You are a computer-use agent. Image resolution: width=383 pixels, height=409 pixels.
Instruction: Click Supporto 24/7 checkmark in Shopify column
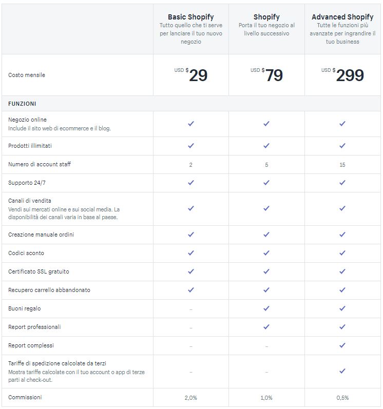coord(266,183)
